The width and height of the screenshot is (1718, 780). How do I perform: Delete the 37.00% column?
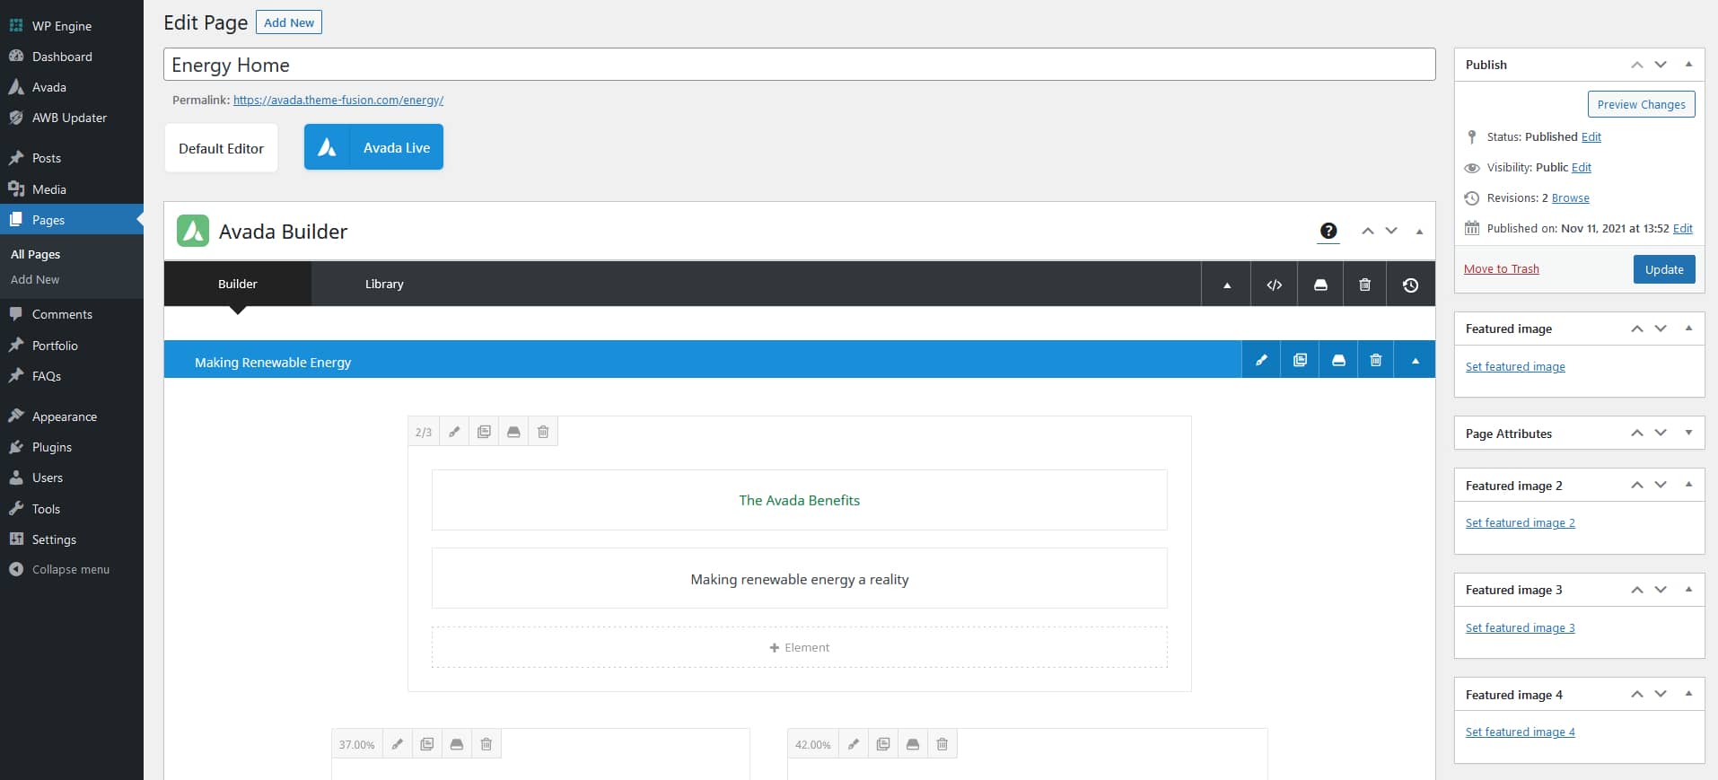(x=486, y=744)
